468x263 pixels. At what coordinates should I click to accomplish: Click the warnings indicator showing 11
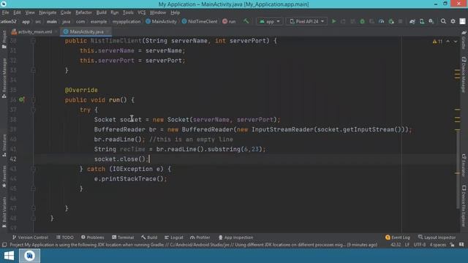pyautogui.click(x=437, y=42)
